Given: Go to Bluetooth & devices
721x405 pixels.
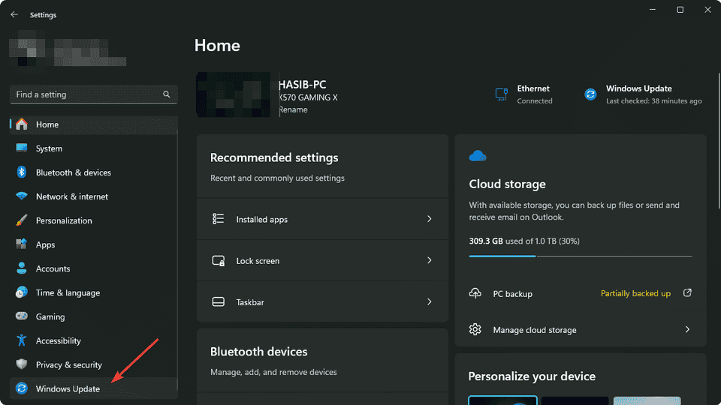Looking at the screenshot, I should 93,172.
